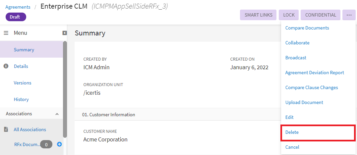Click the LOCK button
This screenshot has height=155, width=357.
pos(289,15)
